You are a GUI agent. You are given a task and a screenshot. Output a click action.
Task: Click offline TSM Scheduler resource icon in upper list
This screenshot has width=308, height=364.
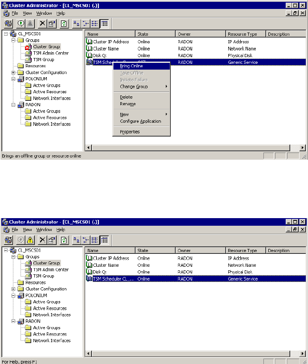pos(89,62)
